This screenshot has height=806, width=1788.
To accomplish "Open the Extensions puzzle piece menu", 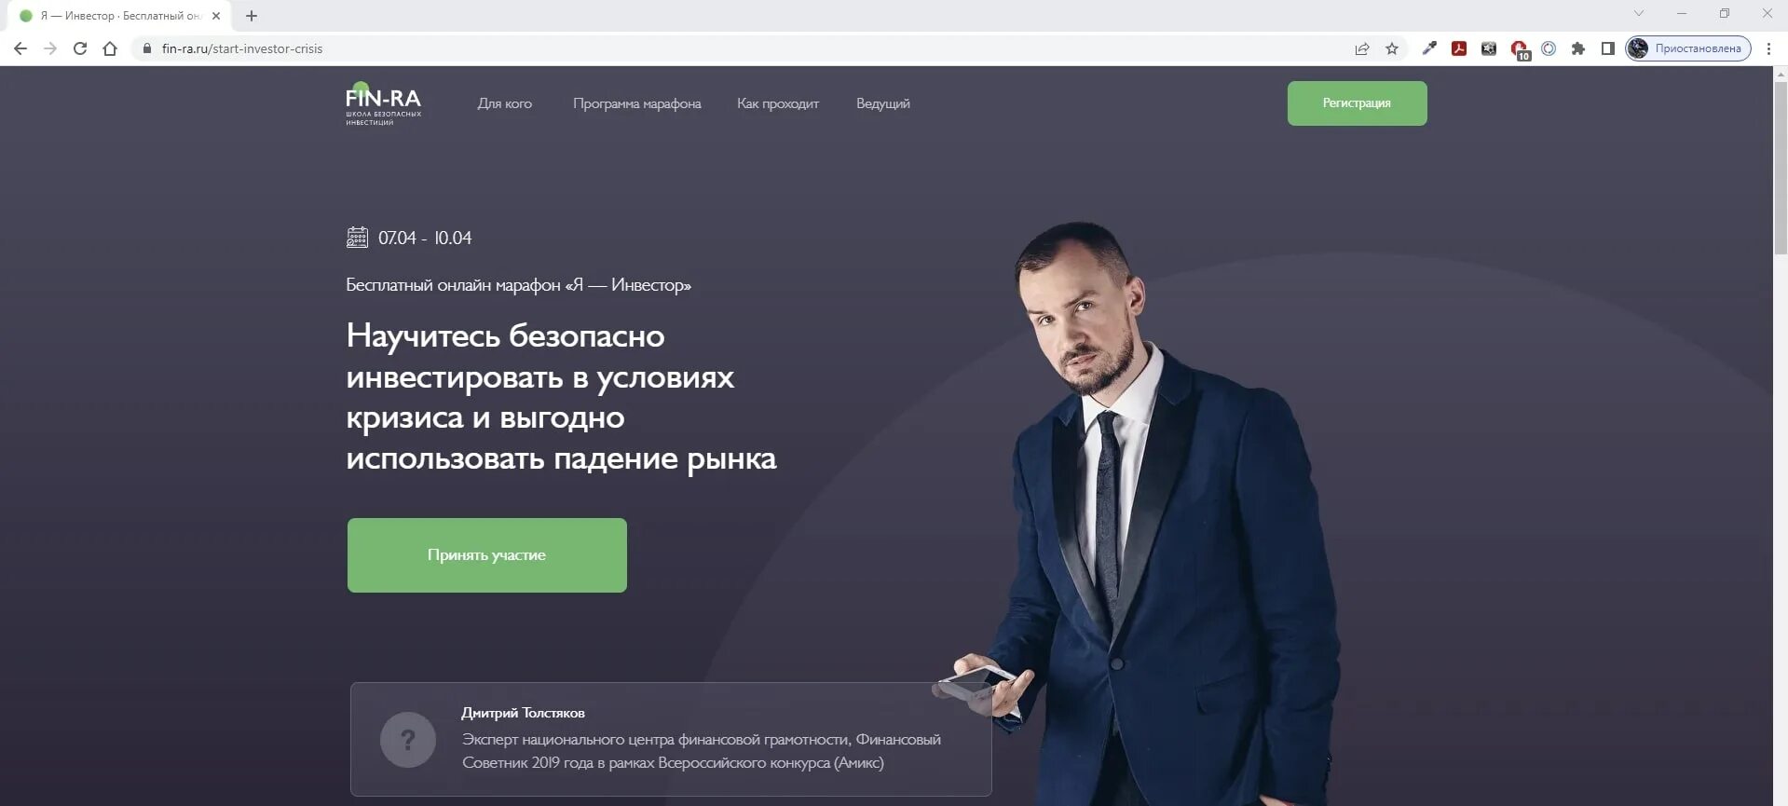I will [1578, 48].
